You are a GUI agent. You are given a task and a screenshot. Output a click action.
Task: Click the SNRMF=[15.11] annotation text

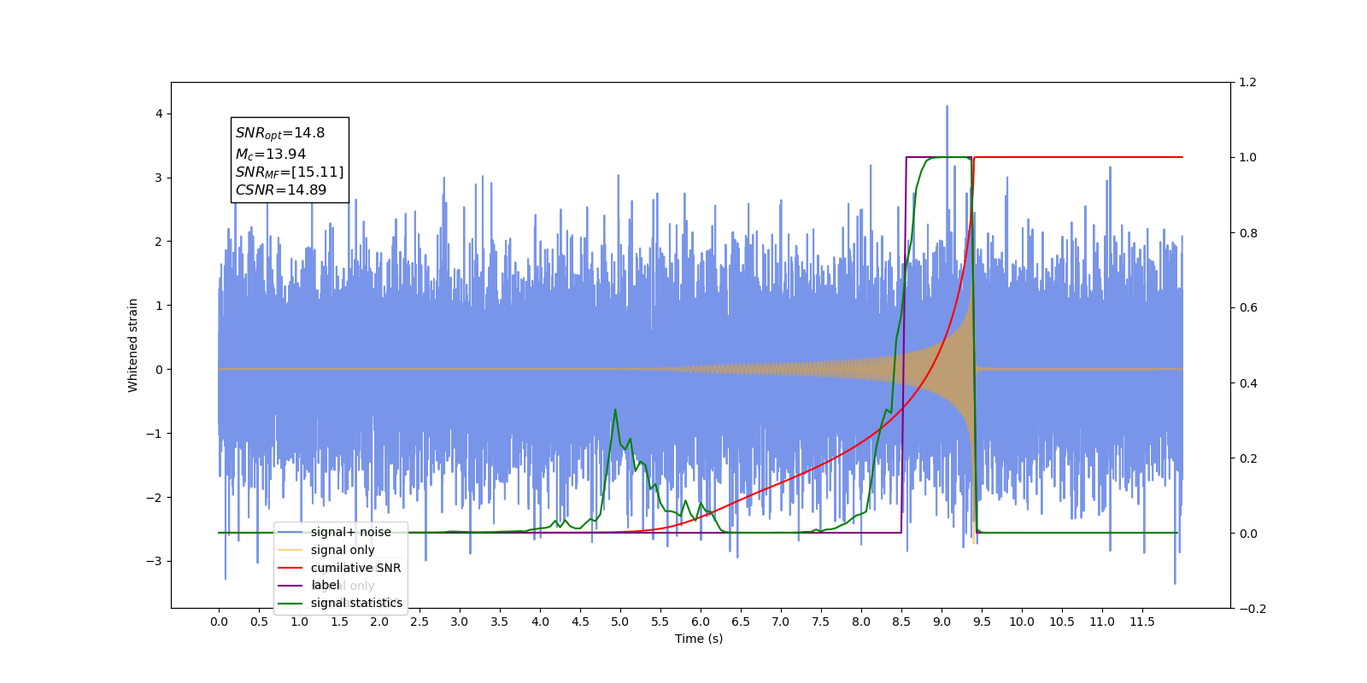(290, 172)
